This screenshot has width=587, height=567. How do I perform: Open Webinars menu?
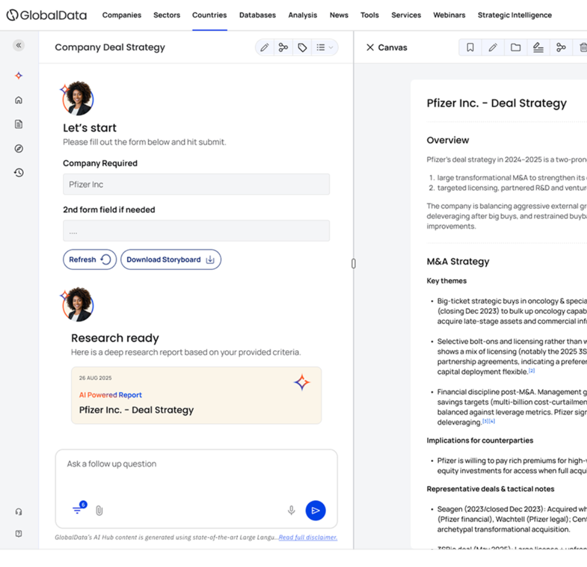(449, 15)
